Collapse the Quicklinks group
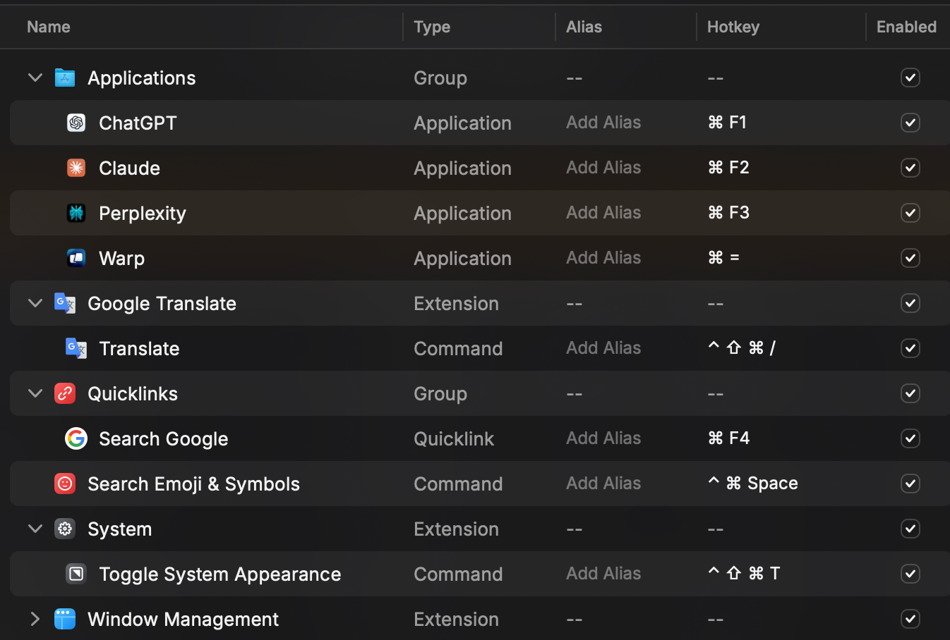This screenshot has width=950, height=640. [35, 393]
